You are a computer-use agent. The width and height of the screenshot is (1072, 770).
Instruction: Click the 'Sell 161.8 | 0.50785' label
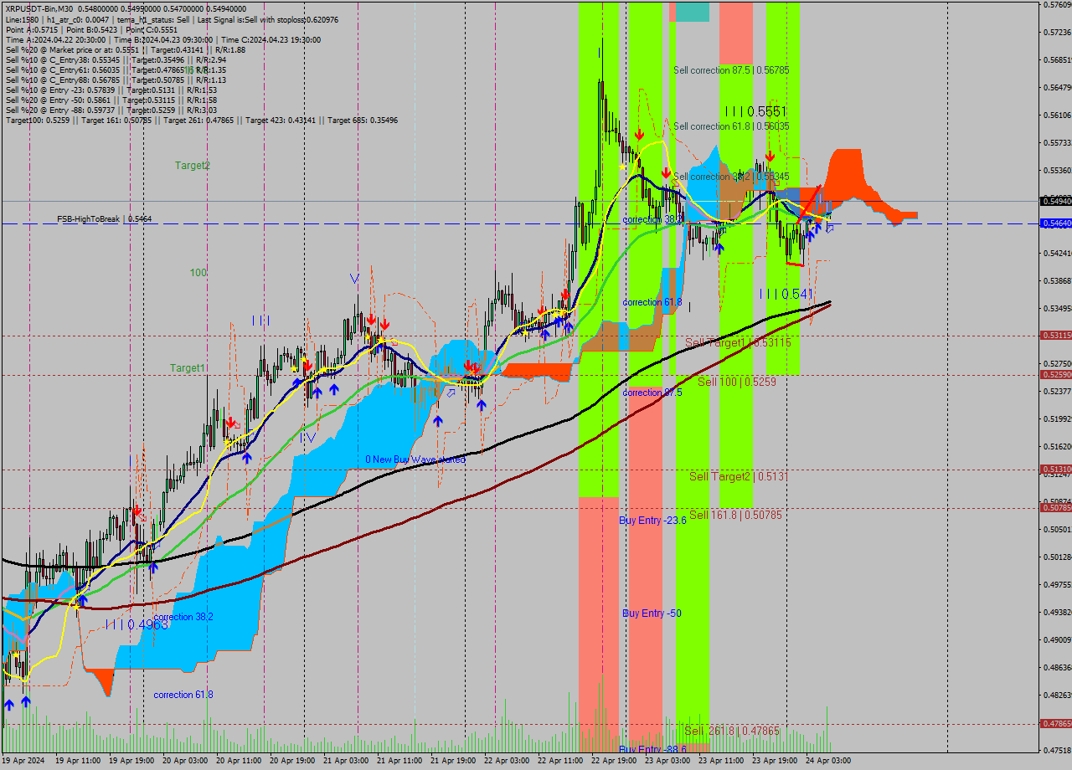[x=735, y=515]
